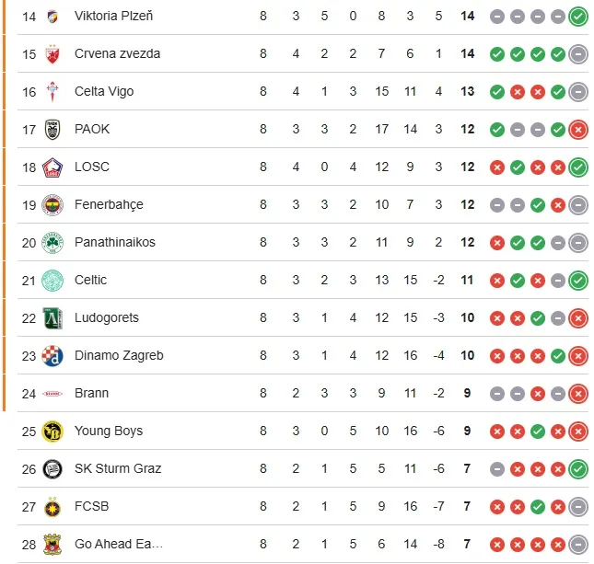Click SK Sturm Graz's latest win indicator

[x=578, y=468]
